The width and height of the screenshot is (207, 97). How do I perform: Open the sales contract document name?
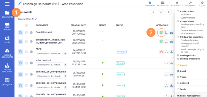pyautogui.click(x=43, y=60)
